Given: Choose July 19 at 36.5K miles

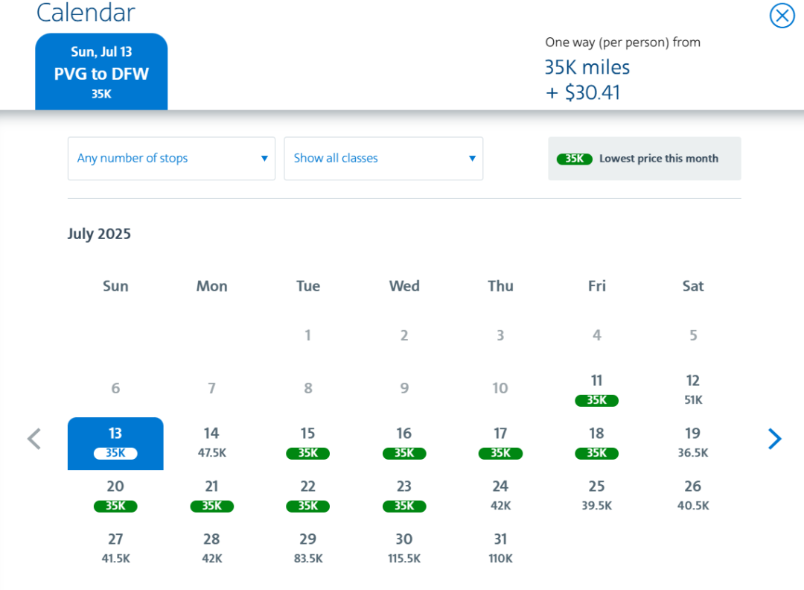Looking at the screenshot, I should pos(692,442).
